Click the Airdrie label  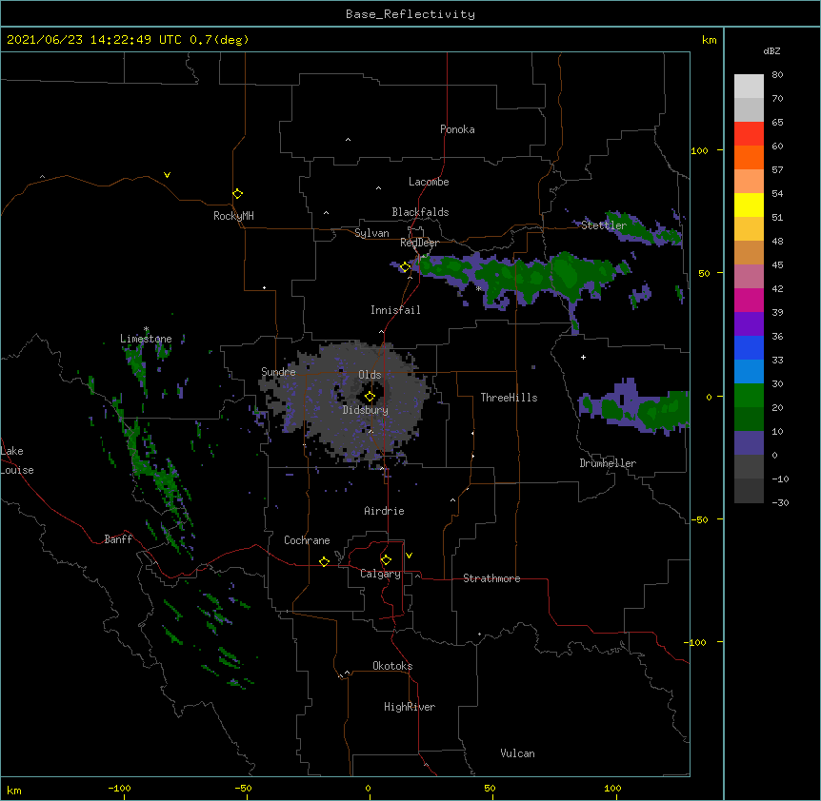(384, 511)
